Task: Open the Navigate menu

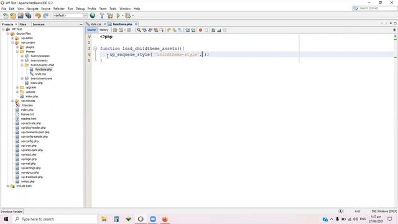Action: pyautogui.click(x=32, y=9)
